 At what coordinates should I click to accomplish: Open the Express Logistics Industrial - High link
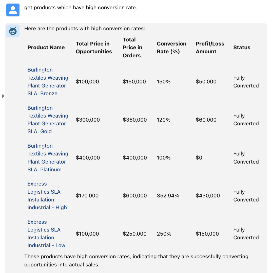pyautogui.click(x=47, y=196)
